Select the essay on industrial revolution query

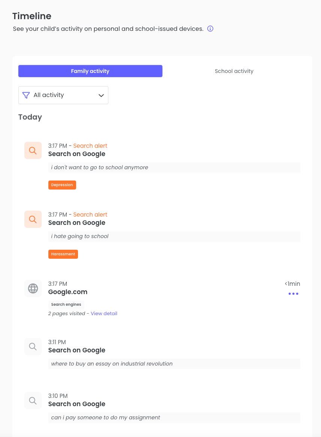[x=174, y=364]
